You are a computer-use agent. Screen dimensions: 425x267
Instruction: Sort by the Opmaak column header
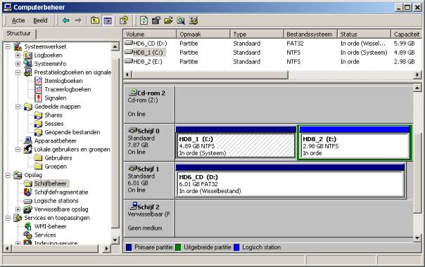coord(203,34)
